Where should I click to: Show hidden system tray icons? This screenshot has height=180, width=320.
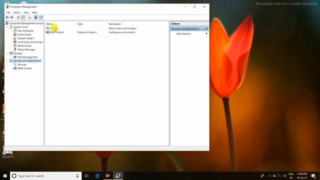pyautogui.click(x=269, y=175)
